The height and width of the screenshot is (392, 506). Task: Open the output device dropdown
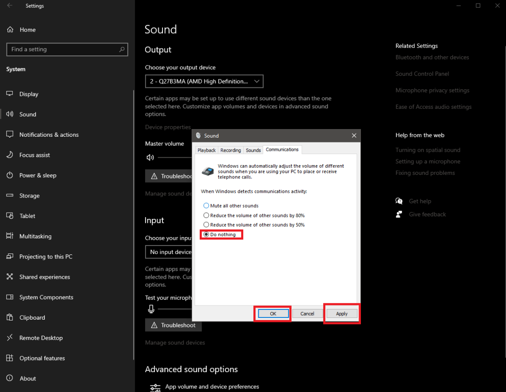204,81
